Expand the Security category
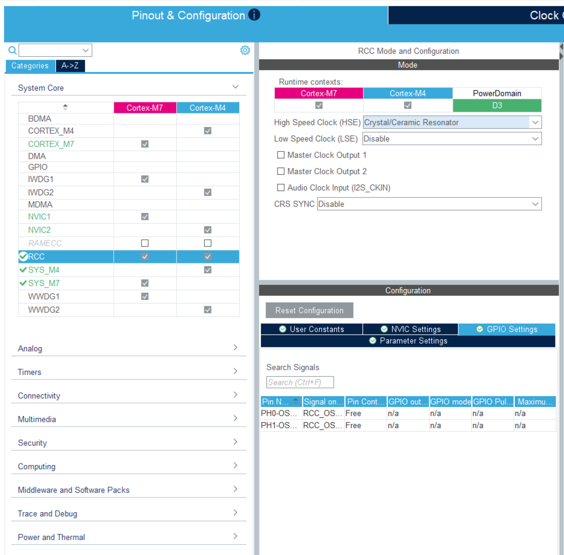The height and width of the screenshot is (555, 564). coord(129,443)
